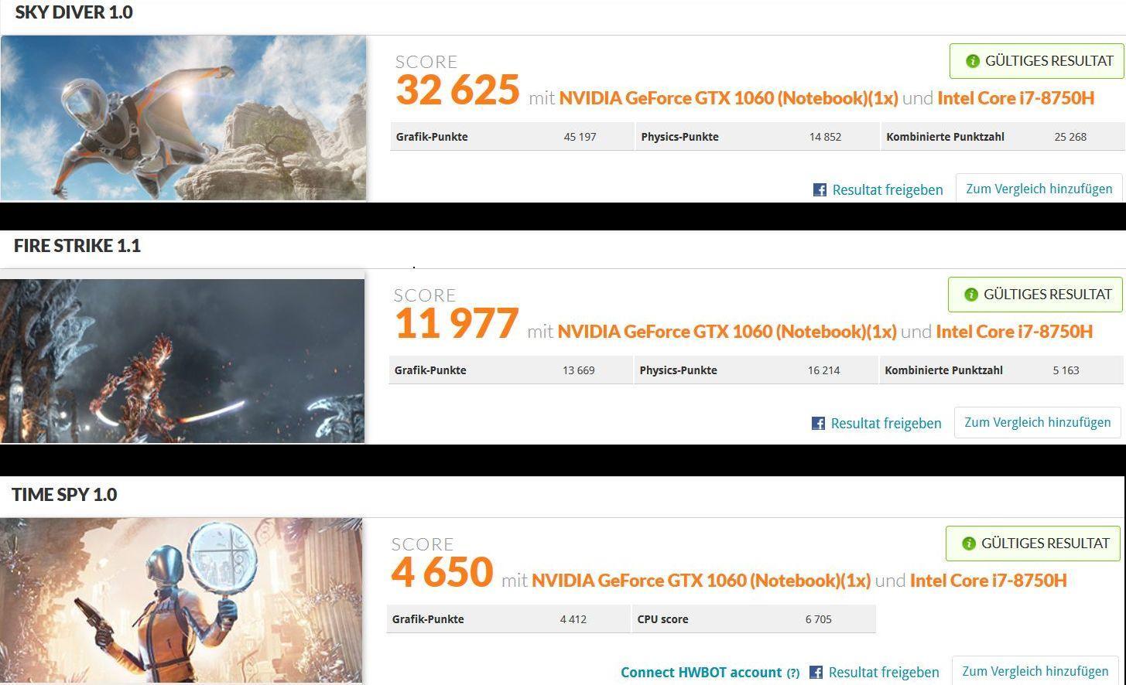Click the Fire Strike valid result info icon
This screenshot has height=685, width=1126.
[971, 295]
